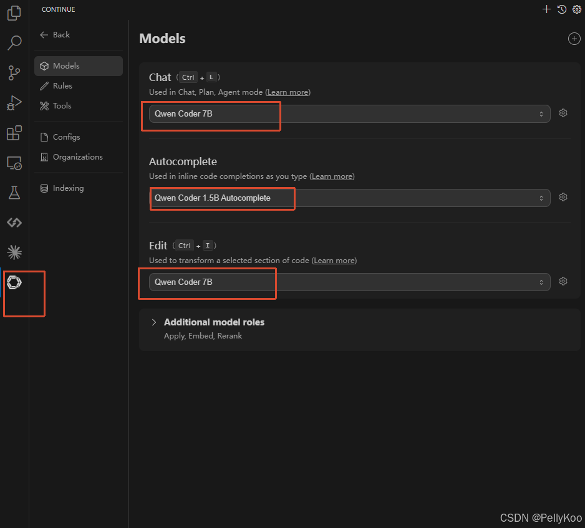Open Continue settings gear at top
Image resolution: width=585 pixels, height=528 pixels.
click(x=577, y=9)
